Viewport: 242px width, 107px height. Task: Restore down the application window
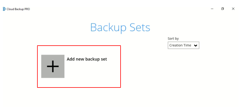[222, 9]
